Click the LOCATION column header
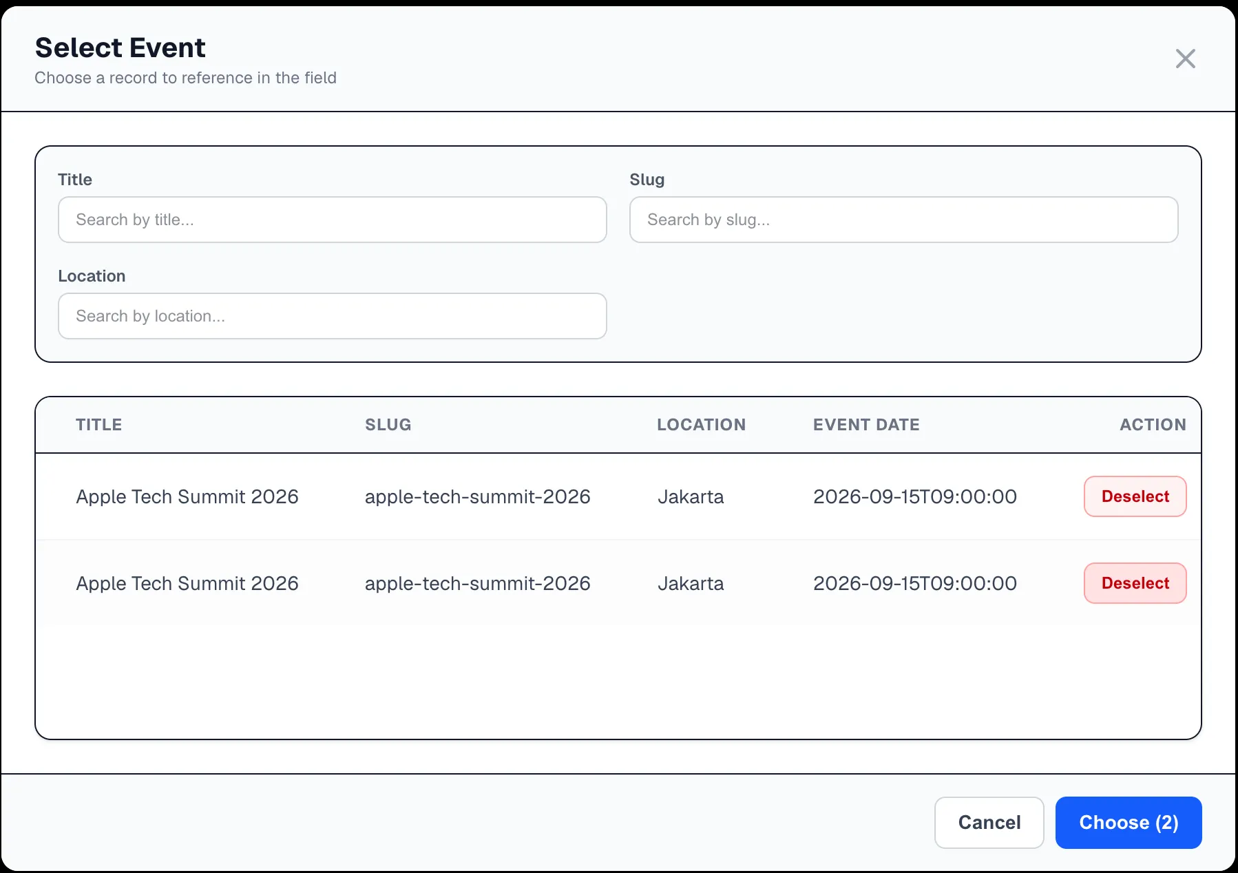Screen dimensions: 1238x873 point(701,425)
